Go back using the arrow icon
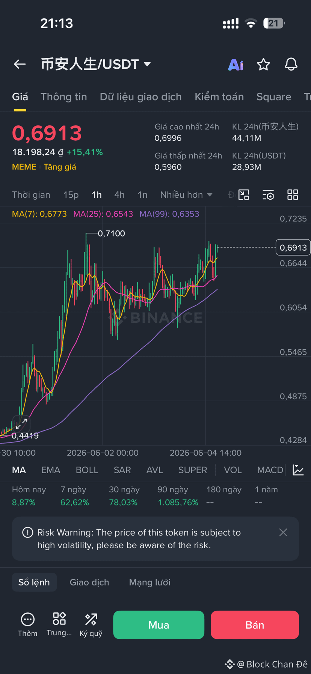Image resolution: width=311 pixels, height=674 pixels. pos(20,64)
